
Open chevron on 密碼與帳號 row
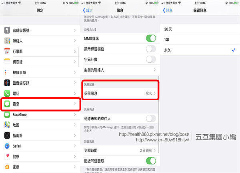75,30
